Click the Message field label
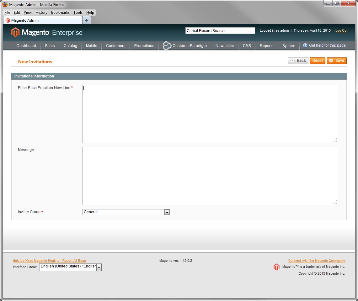 tap(26, 150)
